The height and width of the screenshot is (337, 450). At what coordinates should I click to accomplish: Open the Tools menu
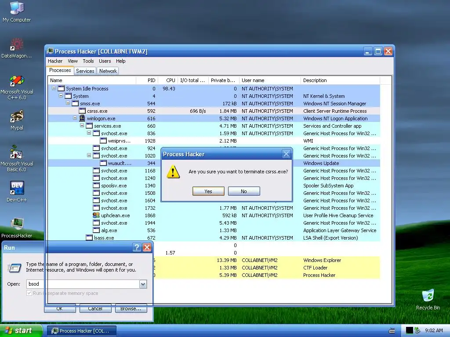coord(88,61)
